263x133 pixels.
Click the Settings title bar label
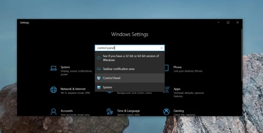click(24, 23)
